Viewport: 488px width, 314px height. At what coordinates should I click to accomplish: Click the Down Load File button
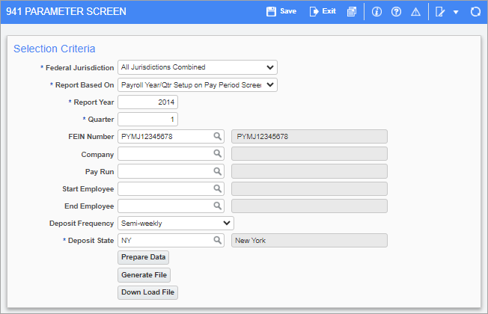(x=147, y=292)
